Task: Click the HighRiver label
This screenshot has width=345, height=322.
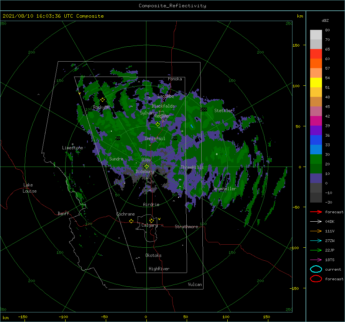Action: pyautogui.click(x=159, y=269)
